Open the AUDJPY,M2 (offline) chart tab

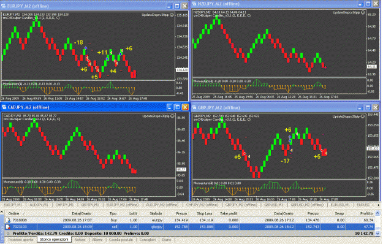[162, 205]
